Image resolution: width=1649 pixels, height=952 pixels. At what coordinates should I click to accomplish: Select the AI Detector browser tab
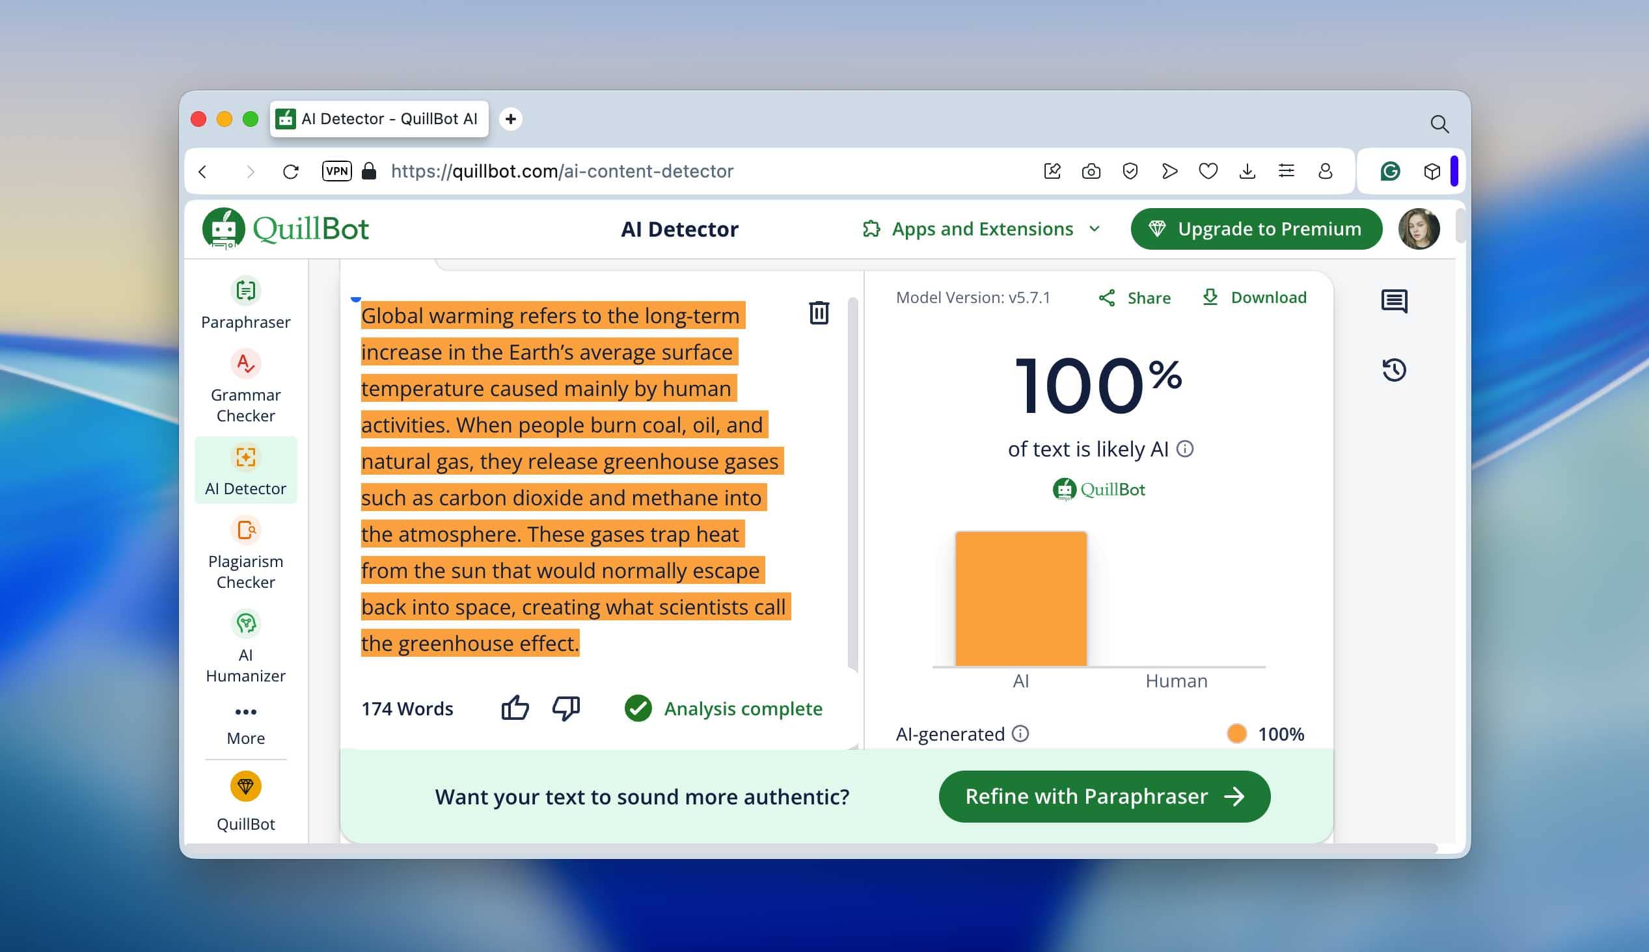click(379, 119)
